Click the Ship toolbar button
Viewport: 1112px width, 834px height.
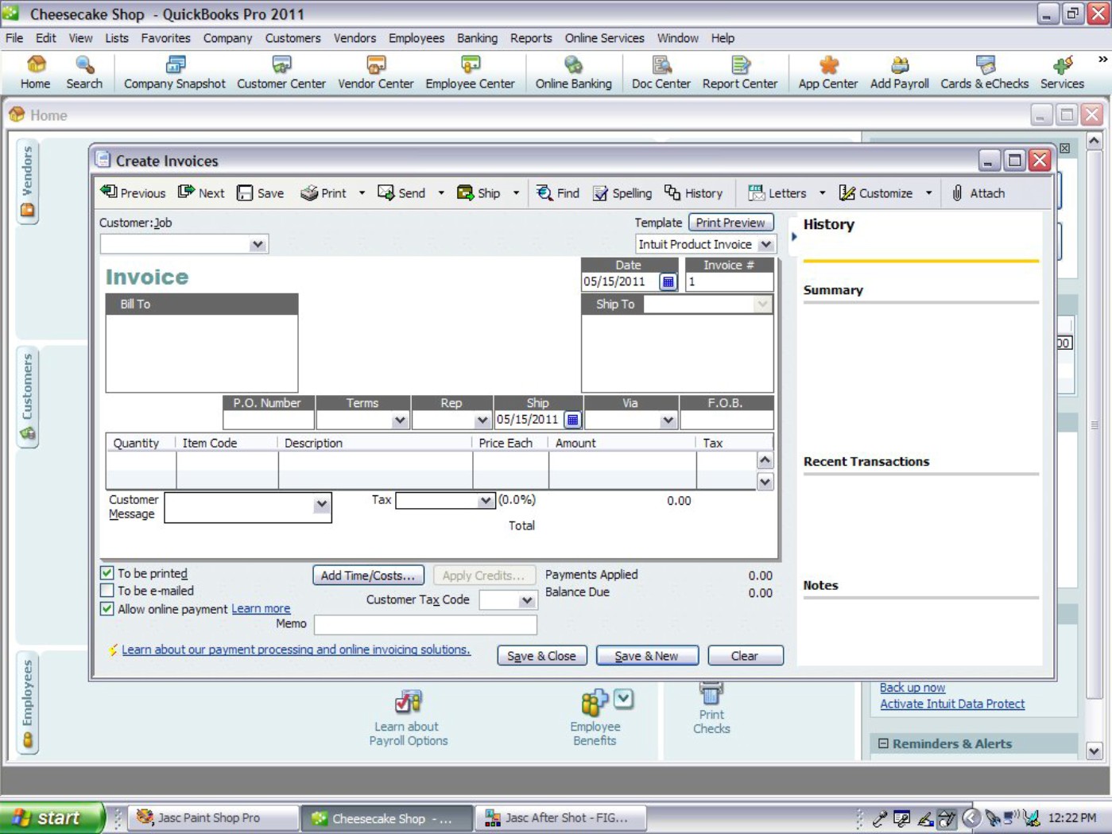tap(479, 193)
